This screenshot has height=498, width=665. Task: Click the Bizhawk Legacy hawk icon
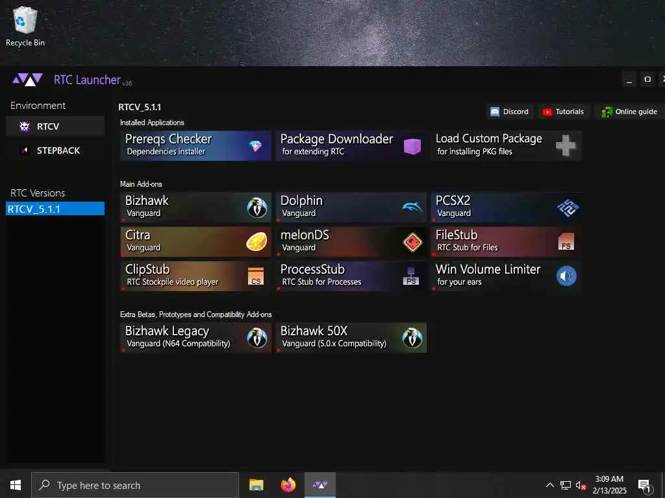257,338
